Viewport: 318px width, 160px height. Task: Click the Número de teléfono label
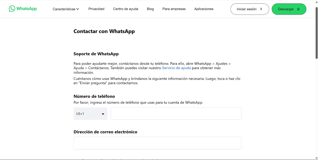94,96
